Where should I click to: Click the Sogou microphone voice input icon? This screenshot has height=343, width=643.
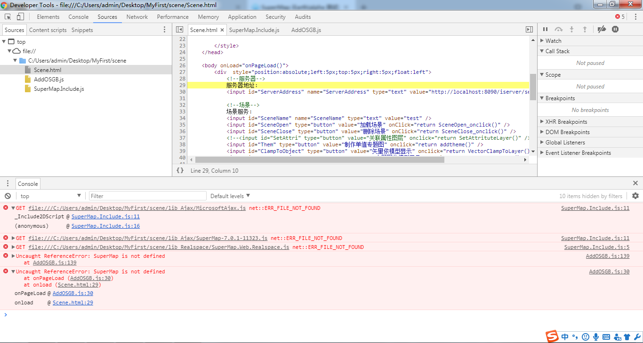[596, 337]
